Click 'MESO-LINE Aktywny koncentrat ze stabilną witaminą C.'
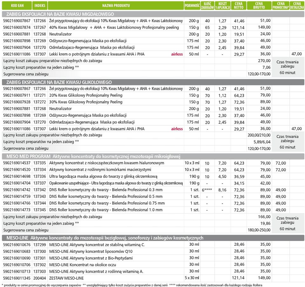This screenshot has width=305, height=287. [97, 245]
